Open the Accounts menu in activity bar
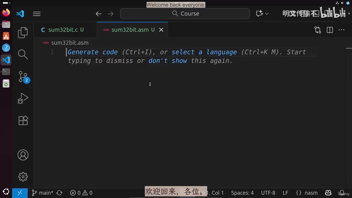This screenshot has width=352, height=198. [x=23, y=155]
